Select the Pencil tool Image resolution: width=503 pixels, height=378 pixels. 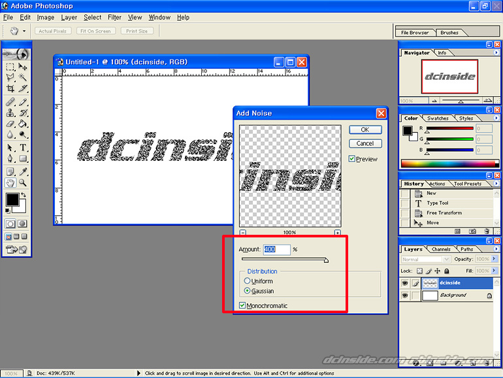22,102
